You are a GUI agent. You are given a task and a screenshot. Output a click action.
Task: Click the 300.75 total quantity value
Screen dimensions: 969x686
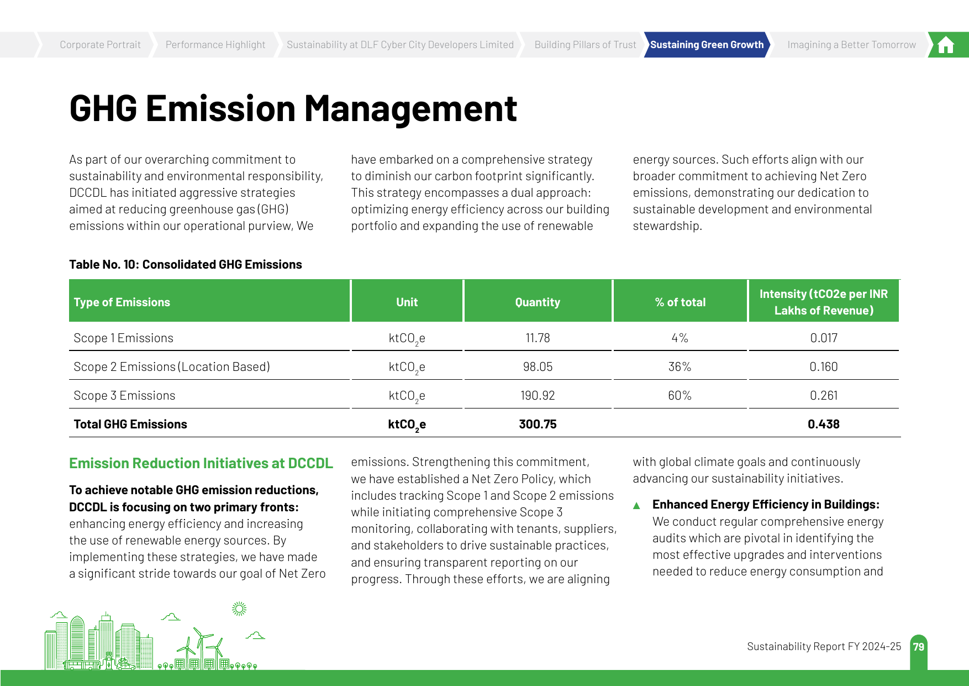click(x=538, y=424)
